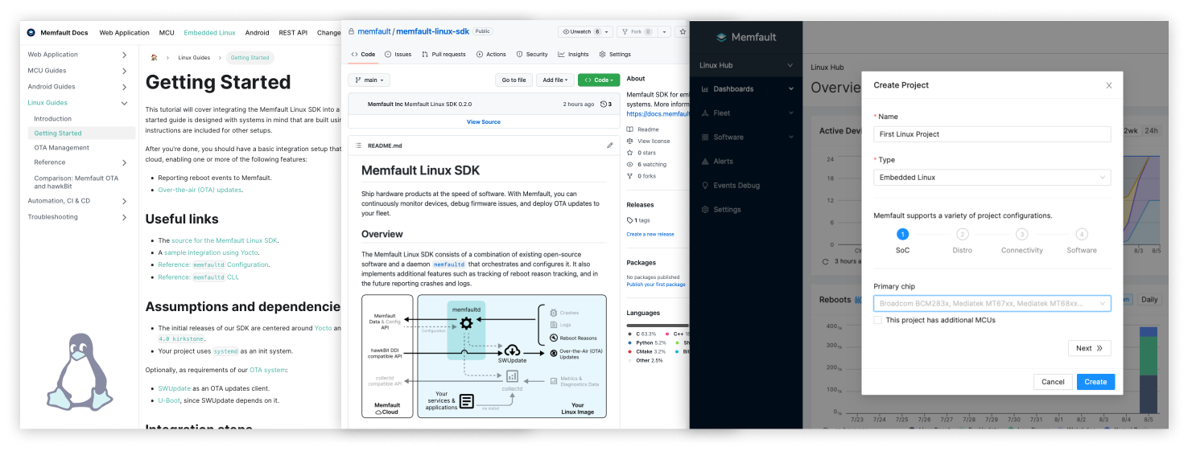Viewport: 1192px width, 455px height.
Task: Check 'This project has additional MCUs'
Action: pyautogui.click(x=878, y=320)
